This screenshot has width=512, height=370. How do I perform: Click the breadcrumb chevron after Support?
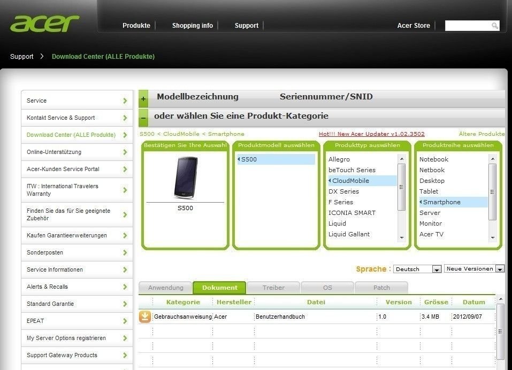click(42, 56)
